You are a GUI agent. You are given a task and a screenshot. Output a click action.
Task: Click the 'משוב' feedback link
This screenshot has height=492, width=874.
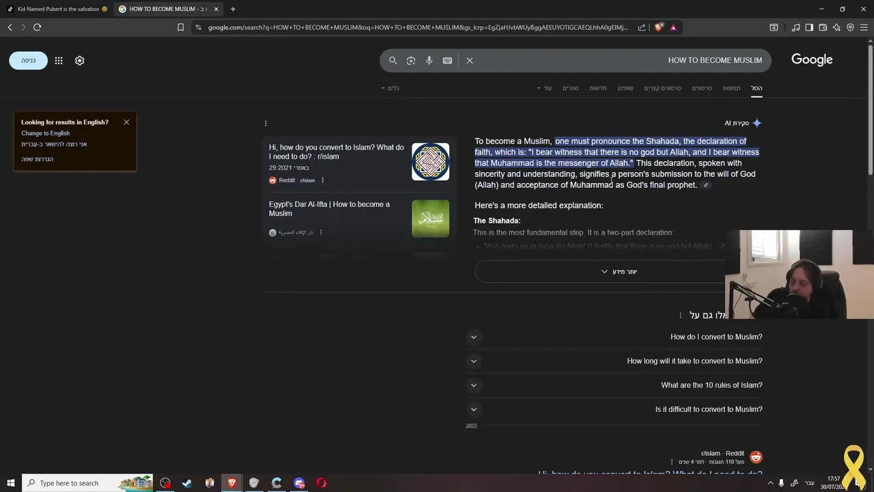click(471, 425)
